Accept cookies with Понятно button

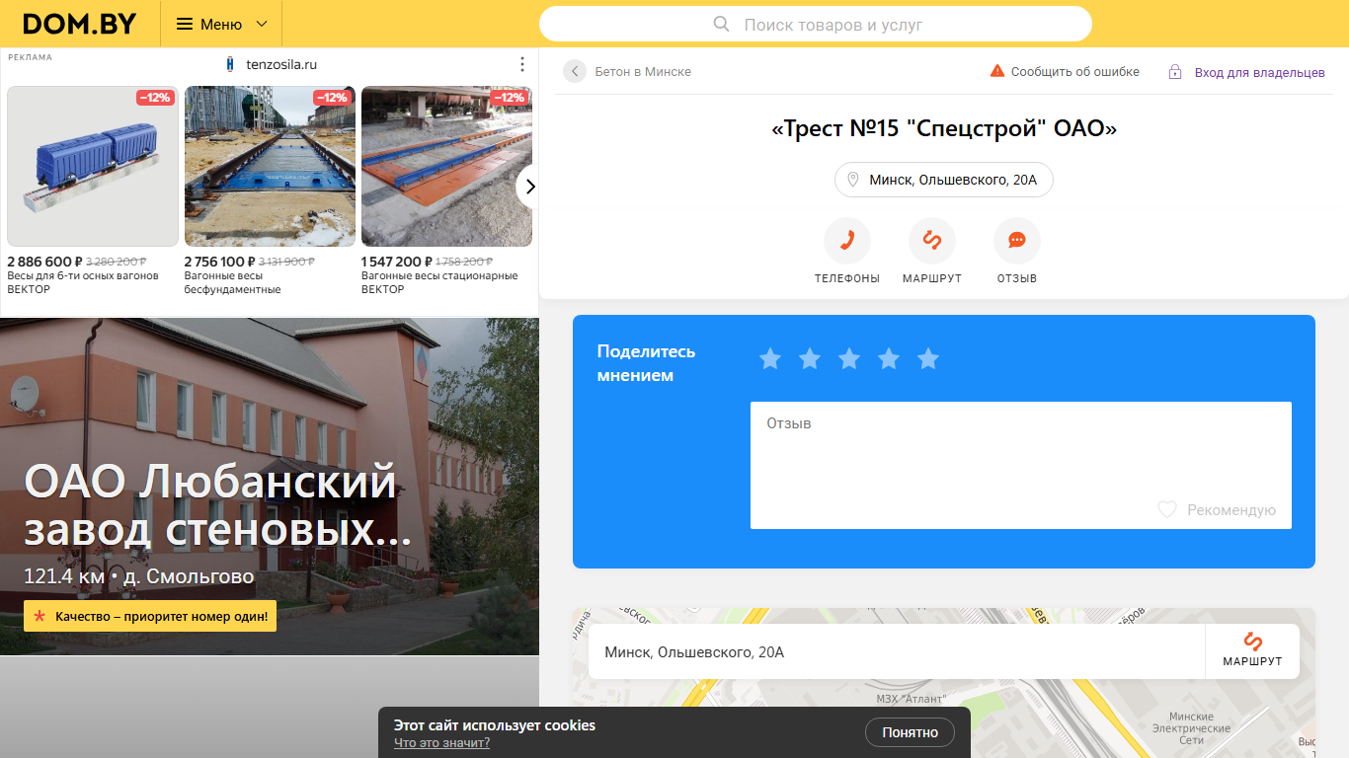(910, 732)
